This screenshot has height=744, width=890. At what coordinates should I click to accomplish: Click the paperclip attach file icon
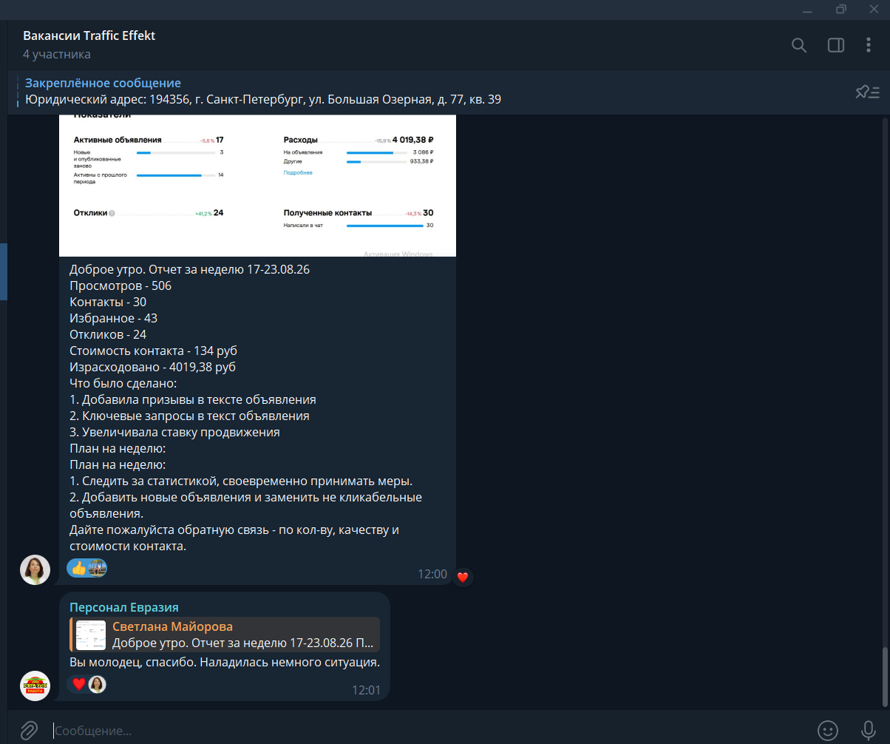click(x=28, y=730)
